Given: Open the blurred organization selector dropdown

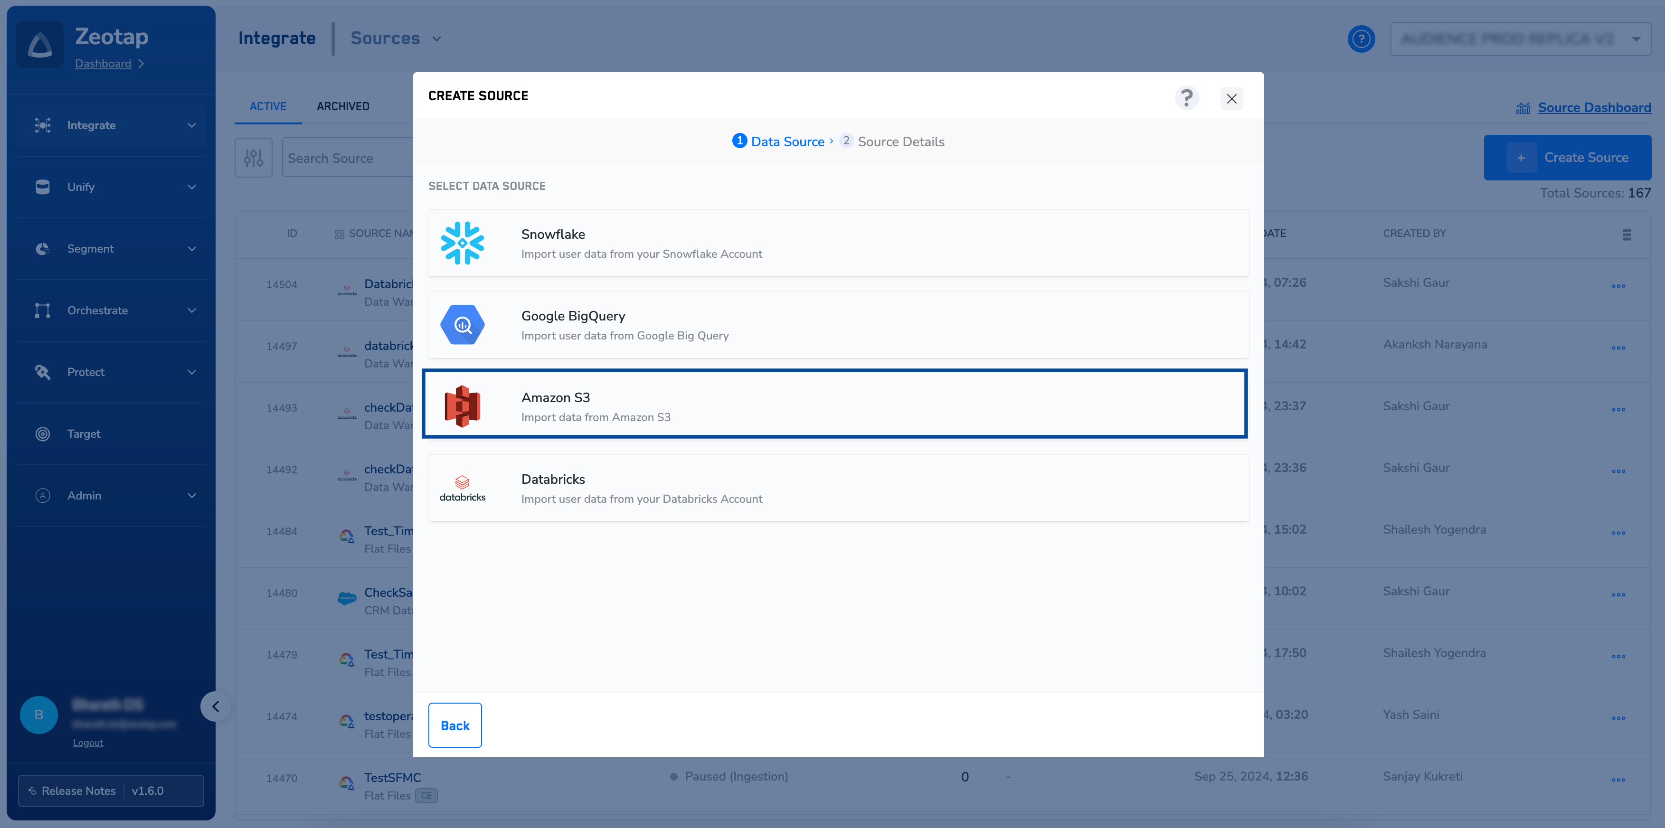Looking at the screenshot, I should tap(1520, 39).
